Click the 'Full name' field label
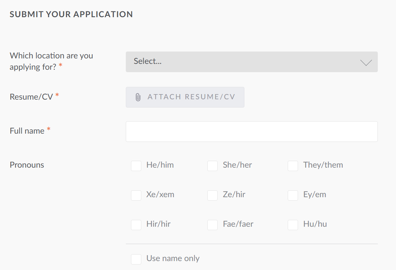Screen dimensions: 396x270 pos(27,131)
